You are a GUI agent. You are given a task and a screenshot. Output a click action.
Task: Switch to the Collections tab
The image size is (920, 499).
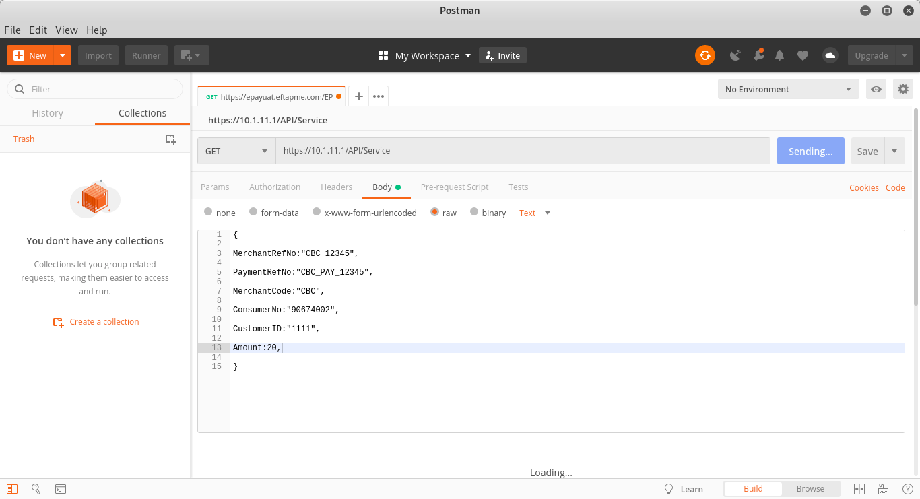pos(142,113)
